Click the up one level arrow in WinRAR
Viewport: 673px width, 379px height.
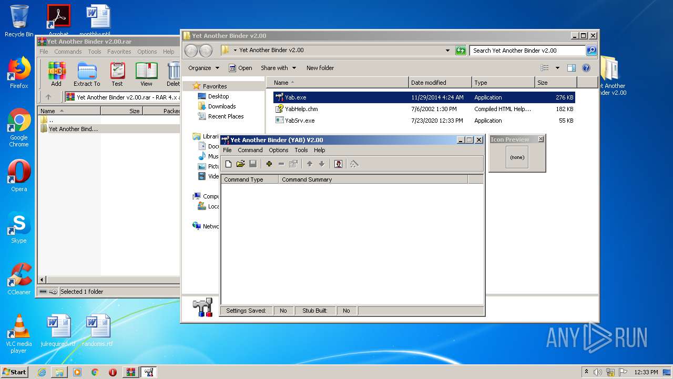(48, 97)
